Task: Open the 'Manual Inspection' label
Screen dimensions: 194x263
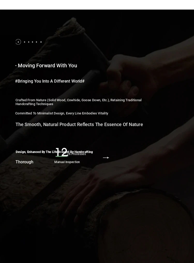Action: click(67, 162)
